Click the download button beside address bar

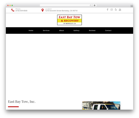click(x=95, y=6)
